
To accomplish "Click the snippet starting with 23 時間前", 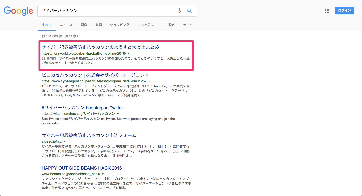I will [x=116, y=61].
